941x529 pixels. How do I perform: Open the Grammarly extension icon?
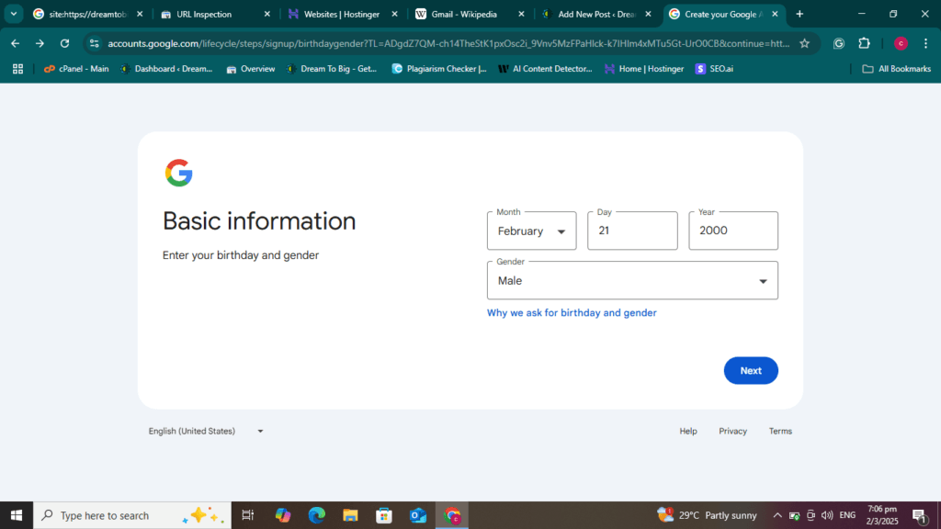coord(839,43)
